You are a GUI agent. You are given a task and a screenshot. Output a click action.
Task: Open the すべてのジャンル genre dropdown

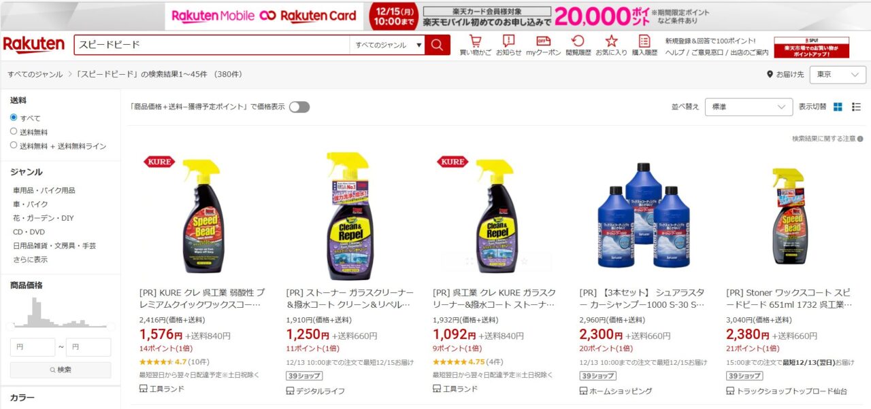[387, 45]
